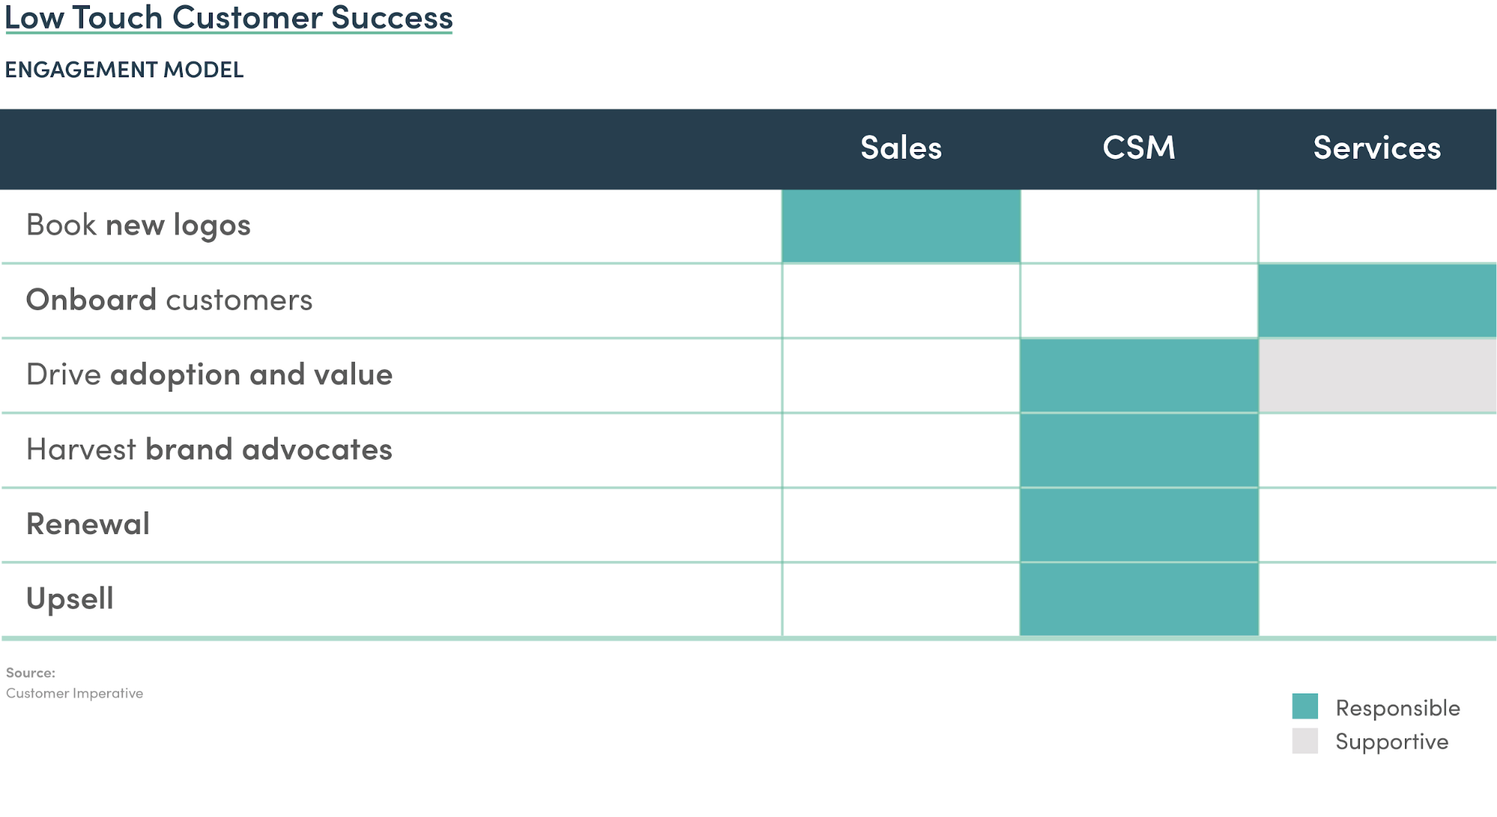Image resolution: width=1497 pixels, height=817 pixels.
Task: Click the Renewal row label
Action: pyautogui.click(x=88, y=524)
